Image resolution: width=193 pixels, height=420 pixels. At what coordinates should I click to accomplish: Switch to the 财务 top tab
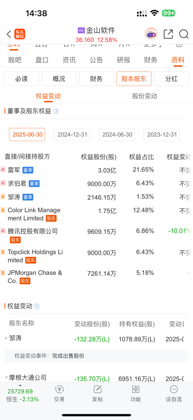(x=151, y=60)
